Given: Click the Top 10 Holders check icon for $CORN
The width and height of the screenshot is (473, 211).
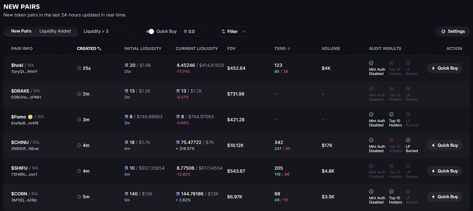Looking at the screenshot, I should click(391, 192).
